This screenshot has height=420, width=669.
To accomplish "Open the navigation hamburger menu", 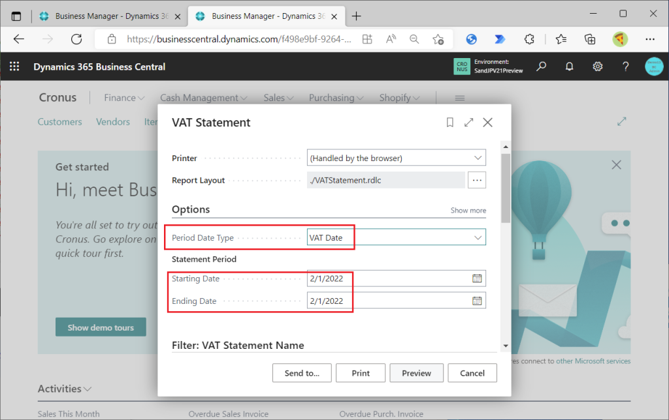I will (x=459, y=98).
